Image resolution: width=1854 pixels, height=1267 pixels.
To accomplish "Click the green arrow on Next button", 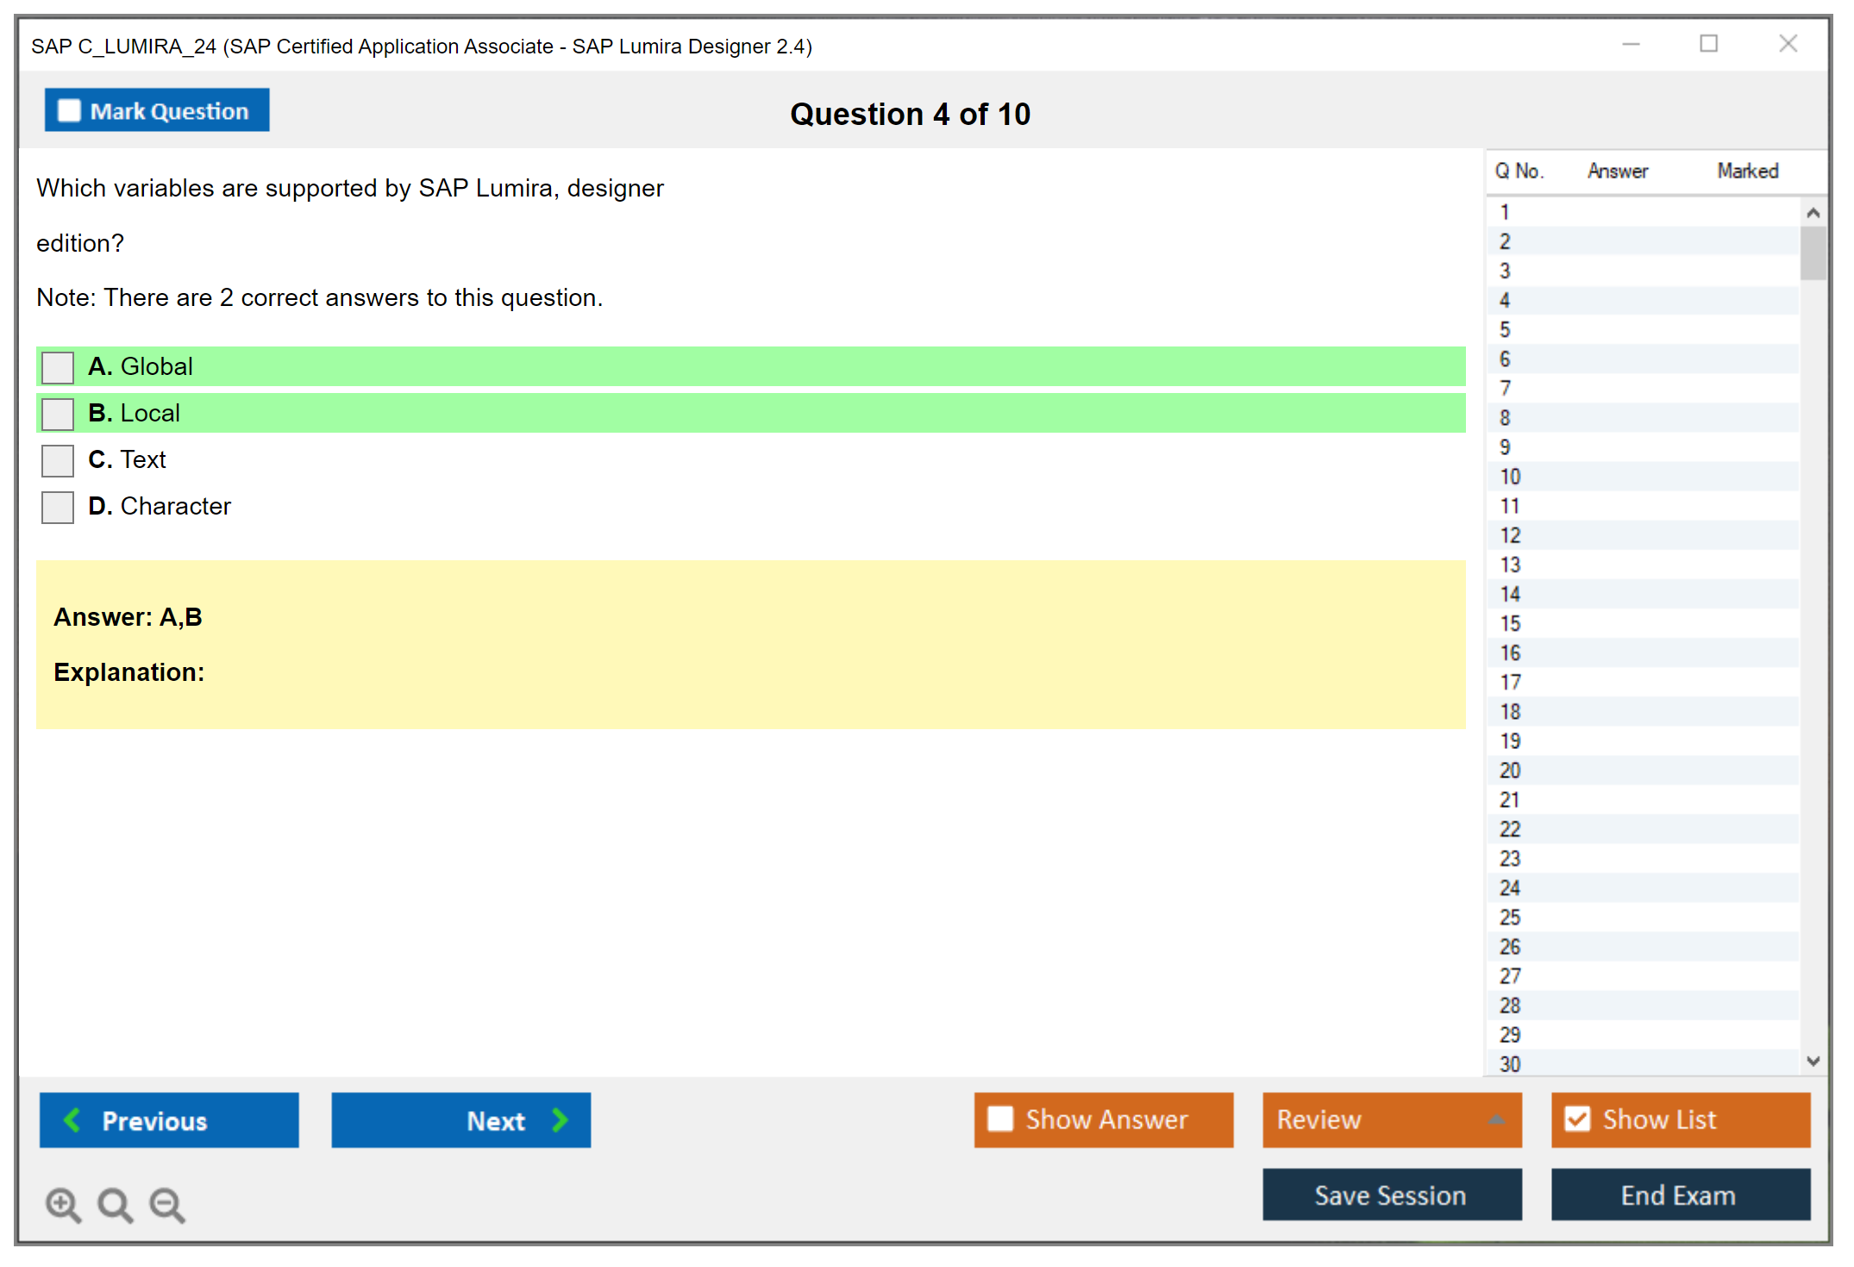I will 560,1120.
